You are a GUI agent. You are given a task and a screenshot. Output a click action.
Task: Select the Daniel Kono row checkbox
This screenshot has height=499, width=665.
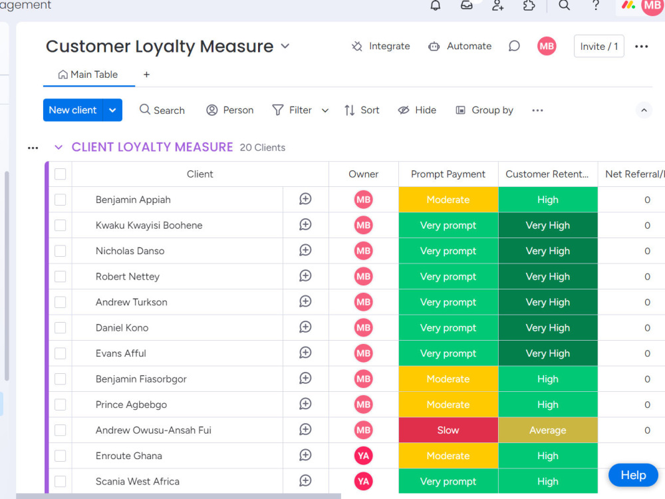[61, 327]
